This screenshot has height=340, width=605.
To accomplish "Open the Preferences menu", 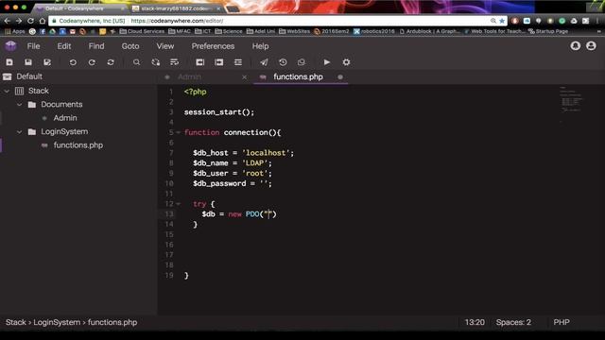I will [213, 46].
